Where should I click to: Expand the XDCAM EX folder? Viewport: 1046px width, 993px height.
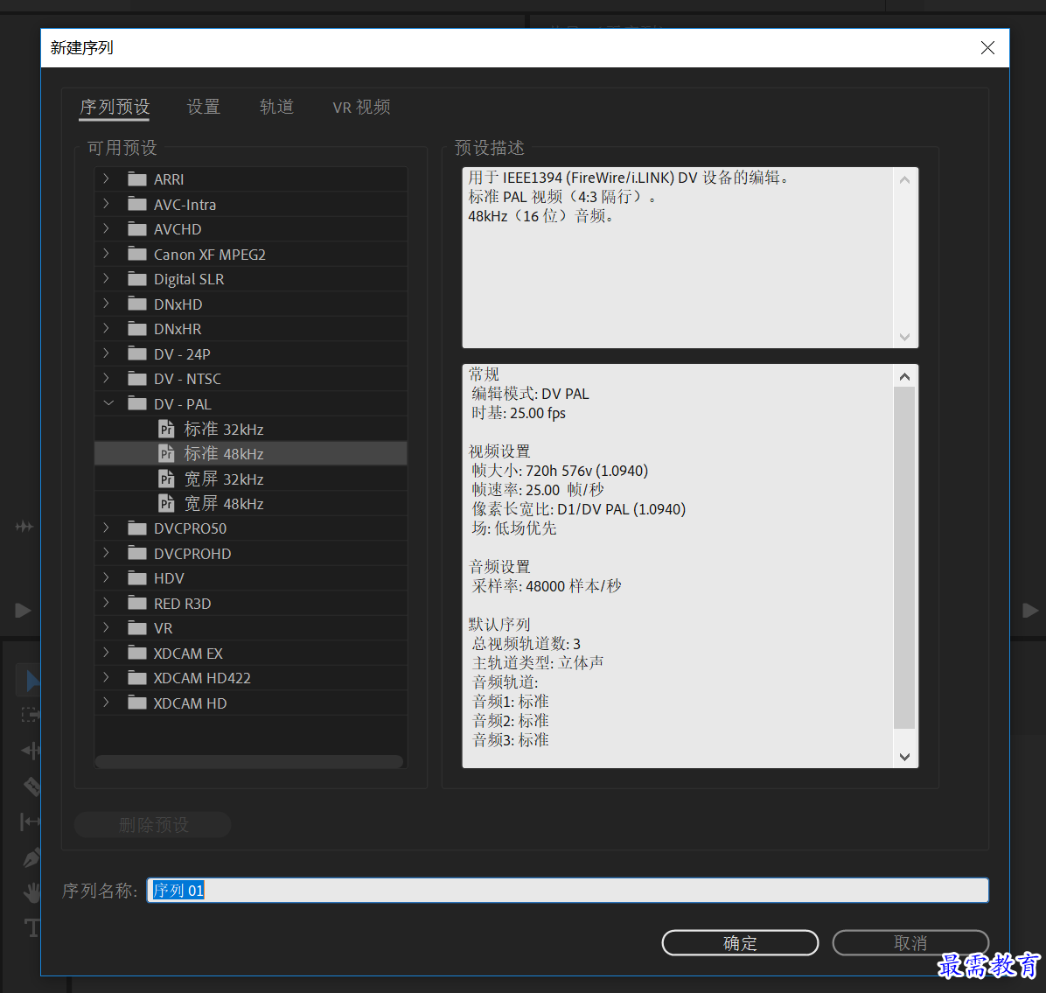(x=106, y=653)
